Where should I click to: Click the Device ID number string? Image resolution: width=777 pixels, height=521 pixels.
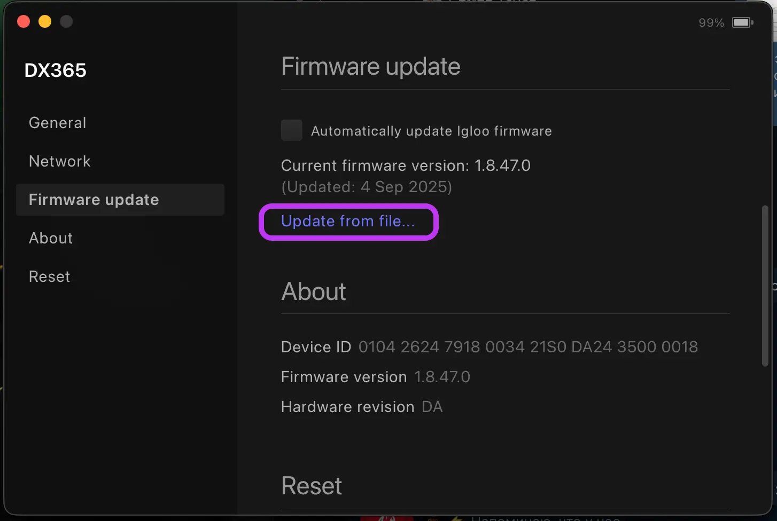[528, 347]
